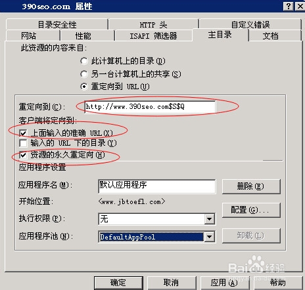
Task: Confirm with the 确定 button
Action: (118, 283)
